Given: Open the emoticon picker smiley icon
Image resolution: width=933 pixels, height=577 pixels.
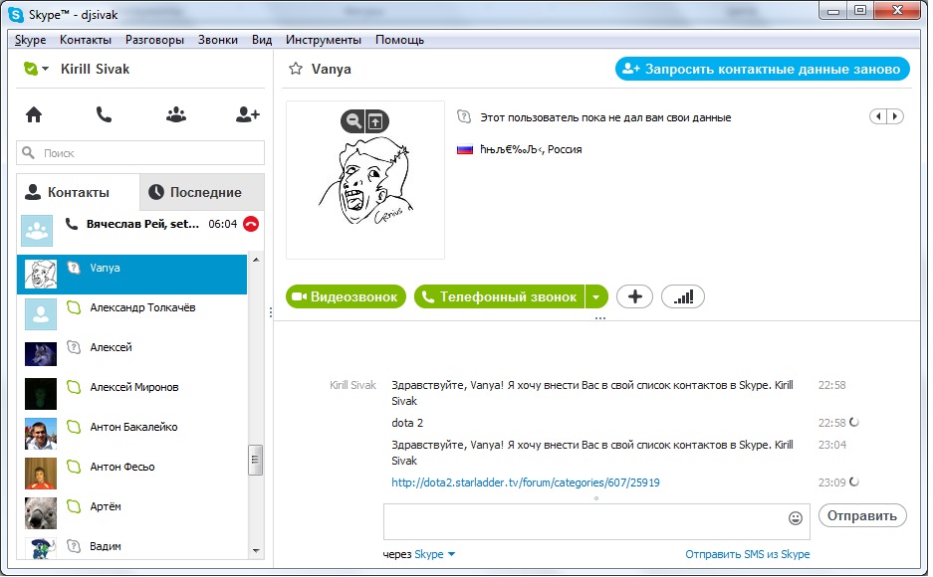Looking at the screenshot, I should click(795, 518).
